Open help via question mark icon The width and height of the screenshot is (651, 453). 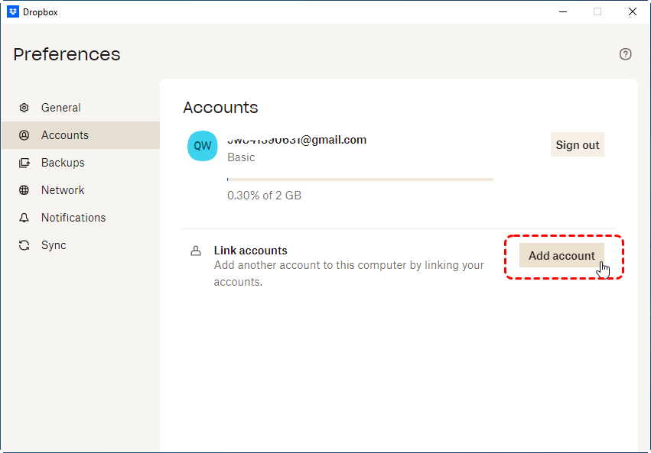click(626, 53)
